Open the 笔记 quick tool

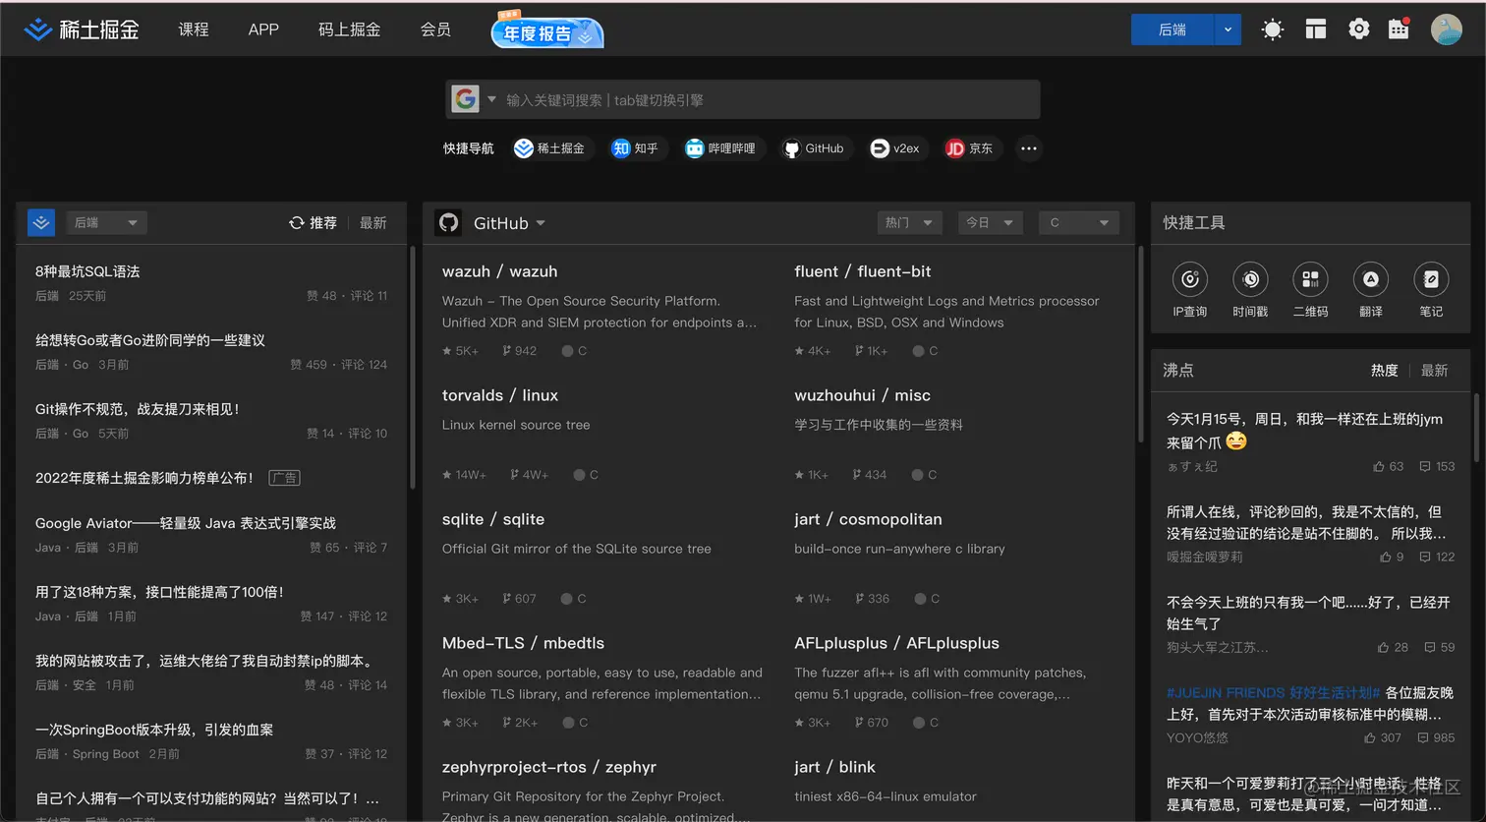1431,290
